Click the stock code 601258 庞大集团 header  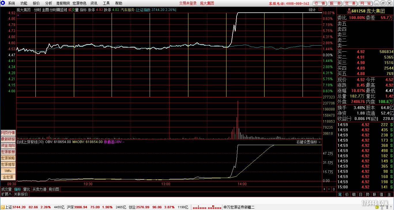pyautogui.click(x=368, y=11)
